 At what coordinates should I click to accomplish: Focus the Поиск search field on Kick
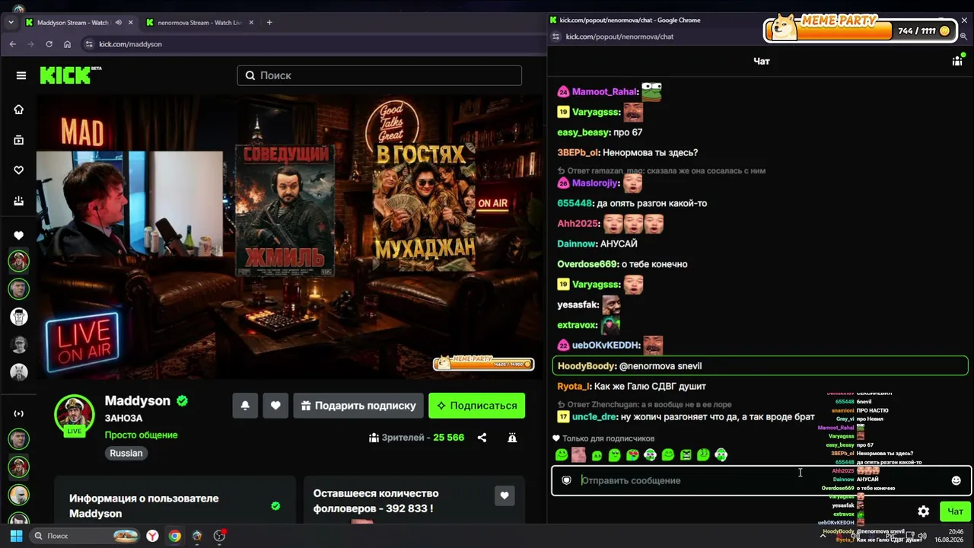click(x=379, y=75)
